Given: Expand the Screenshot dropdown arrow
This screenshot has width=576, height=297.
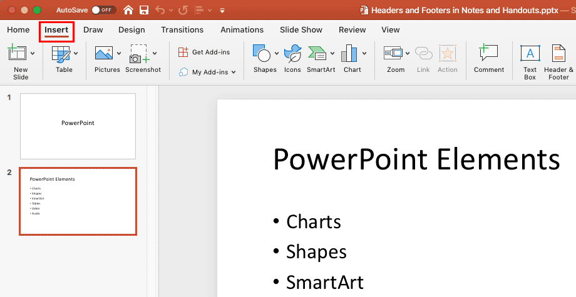Looking at the screenshot, I should 155,54.
